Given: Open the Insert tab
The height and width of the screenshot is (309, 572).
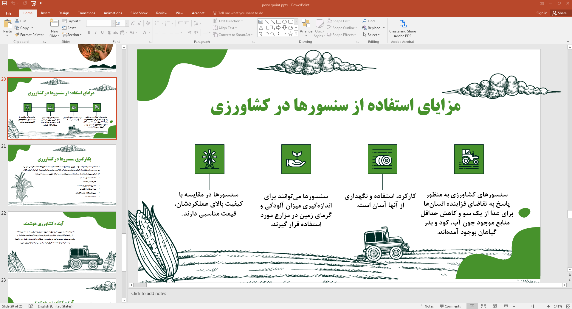Looking at the screenshot, I should pos(45,13).
